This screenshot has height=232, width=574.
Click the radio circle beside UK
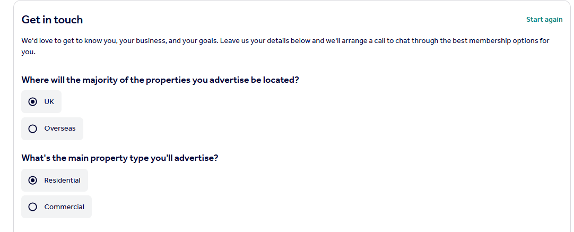pyautogui.click(x=33, y=102)
